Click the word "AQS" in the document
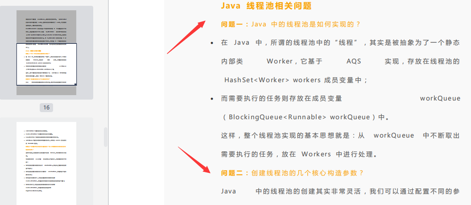 (354, 62)
